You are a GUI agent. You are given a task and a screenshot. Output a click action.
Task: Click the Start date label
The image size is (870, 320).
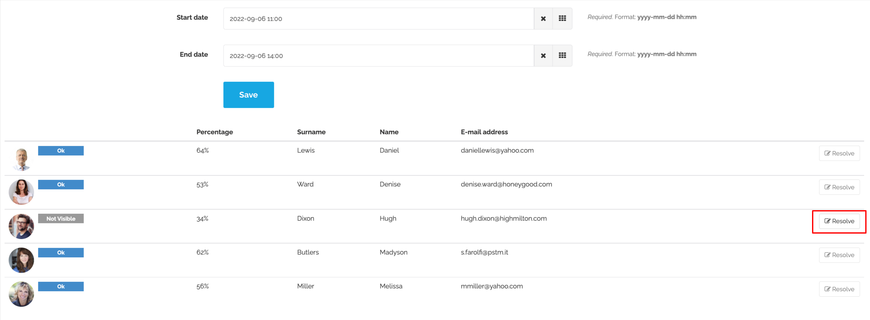point(192,17)
